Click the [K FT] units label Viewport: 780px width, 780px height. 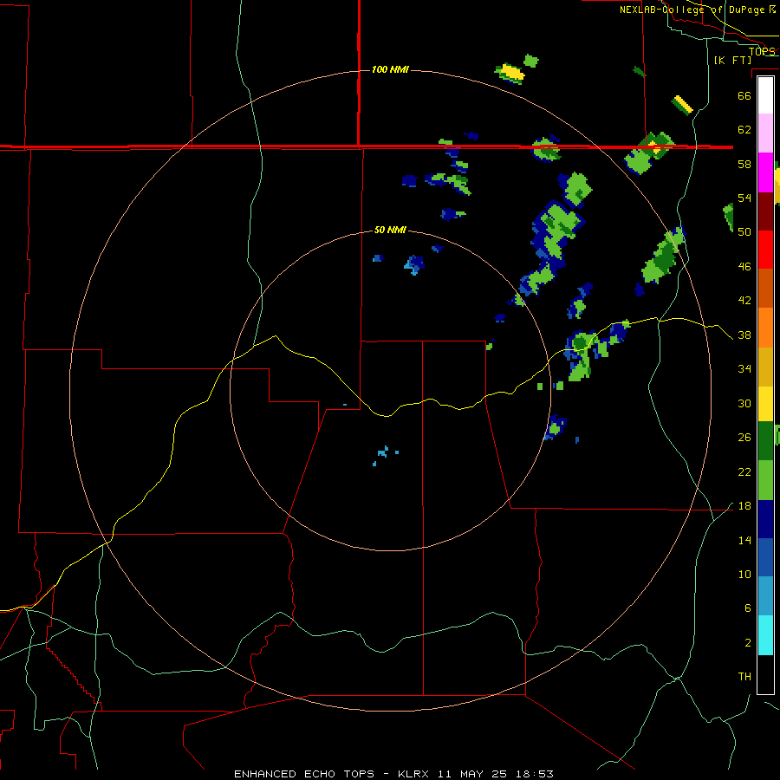(x=732, y=60)
